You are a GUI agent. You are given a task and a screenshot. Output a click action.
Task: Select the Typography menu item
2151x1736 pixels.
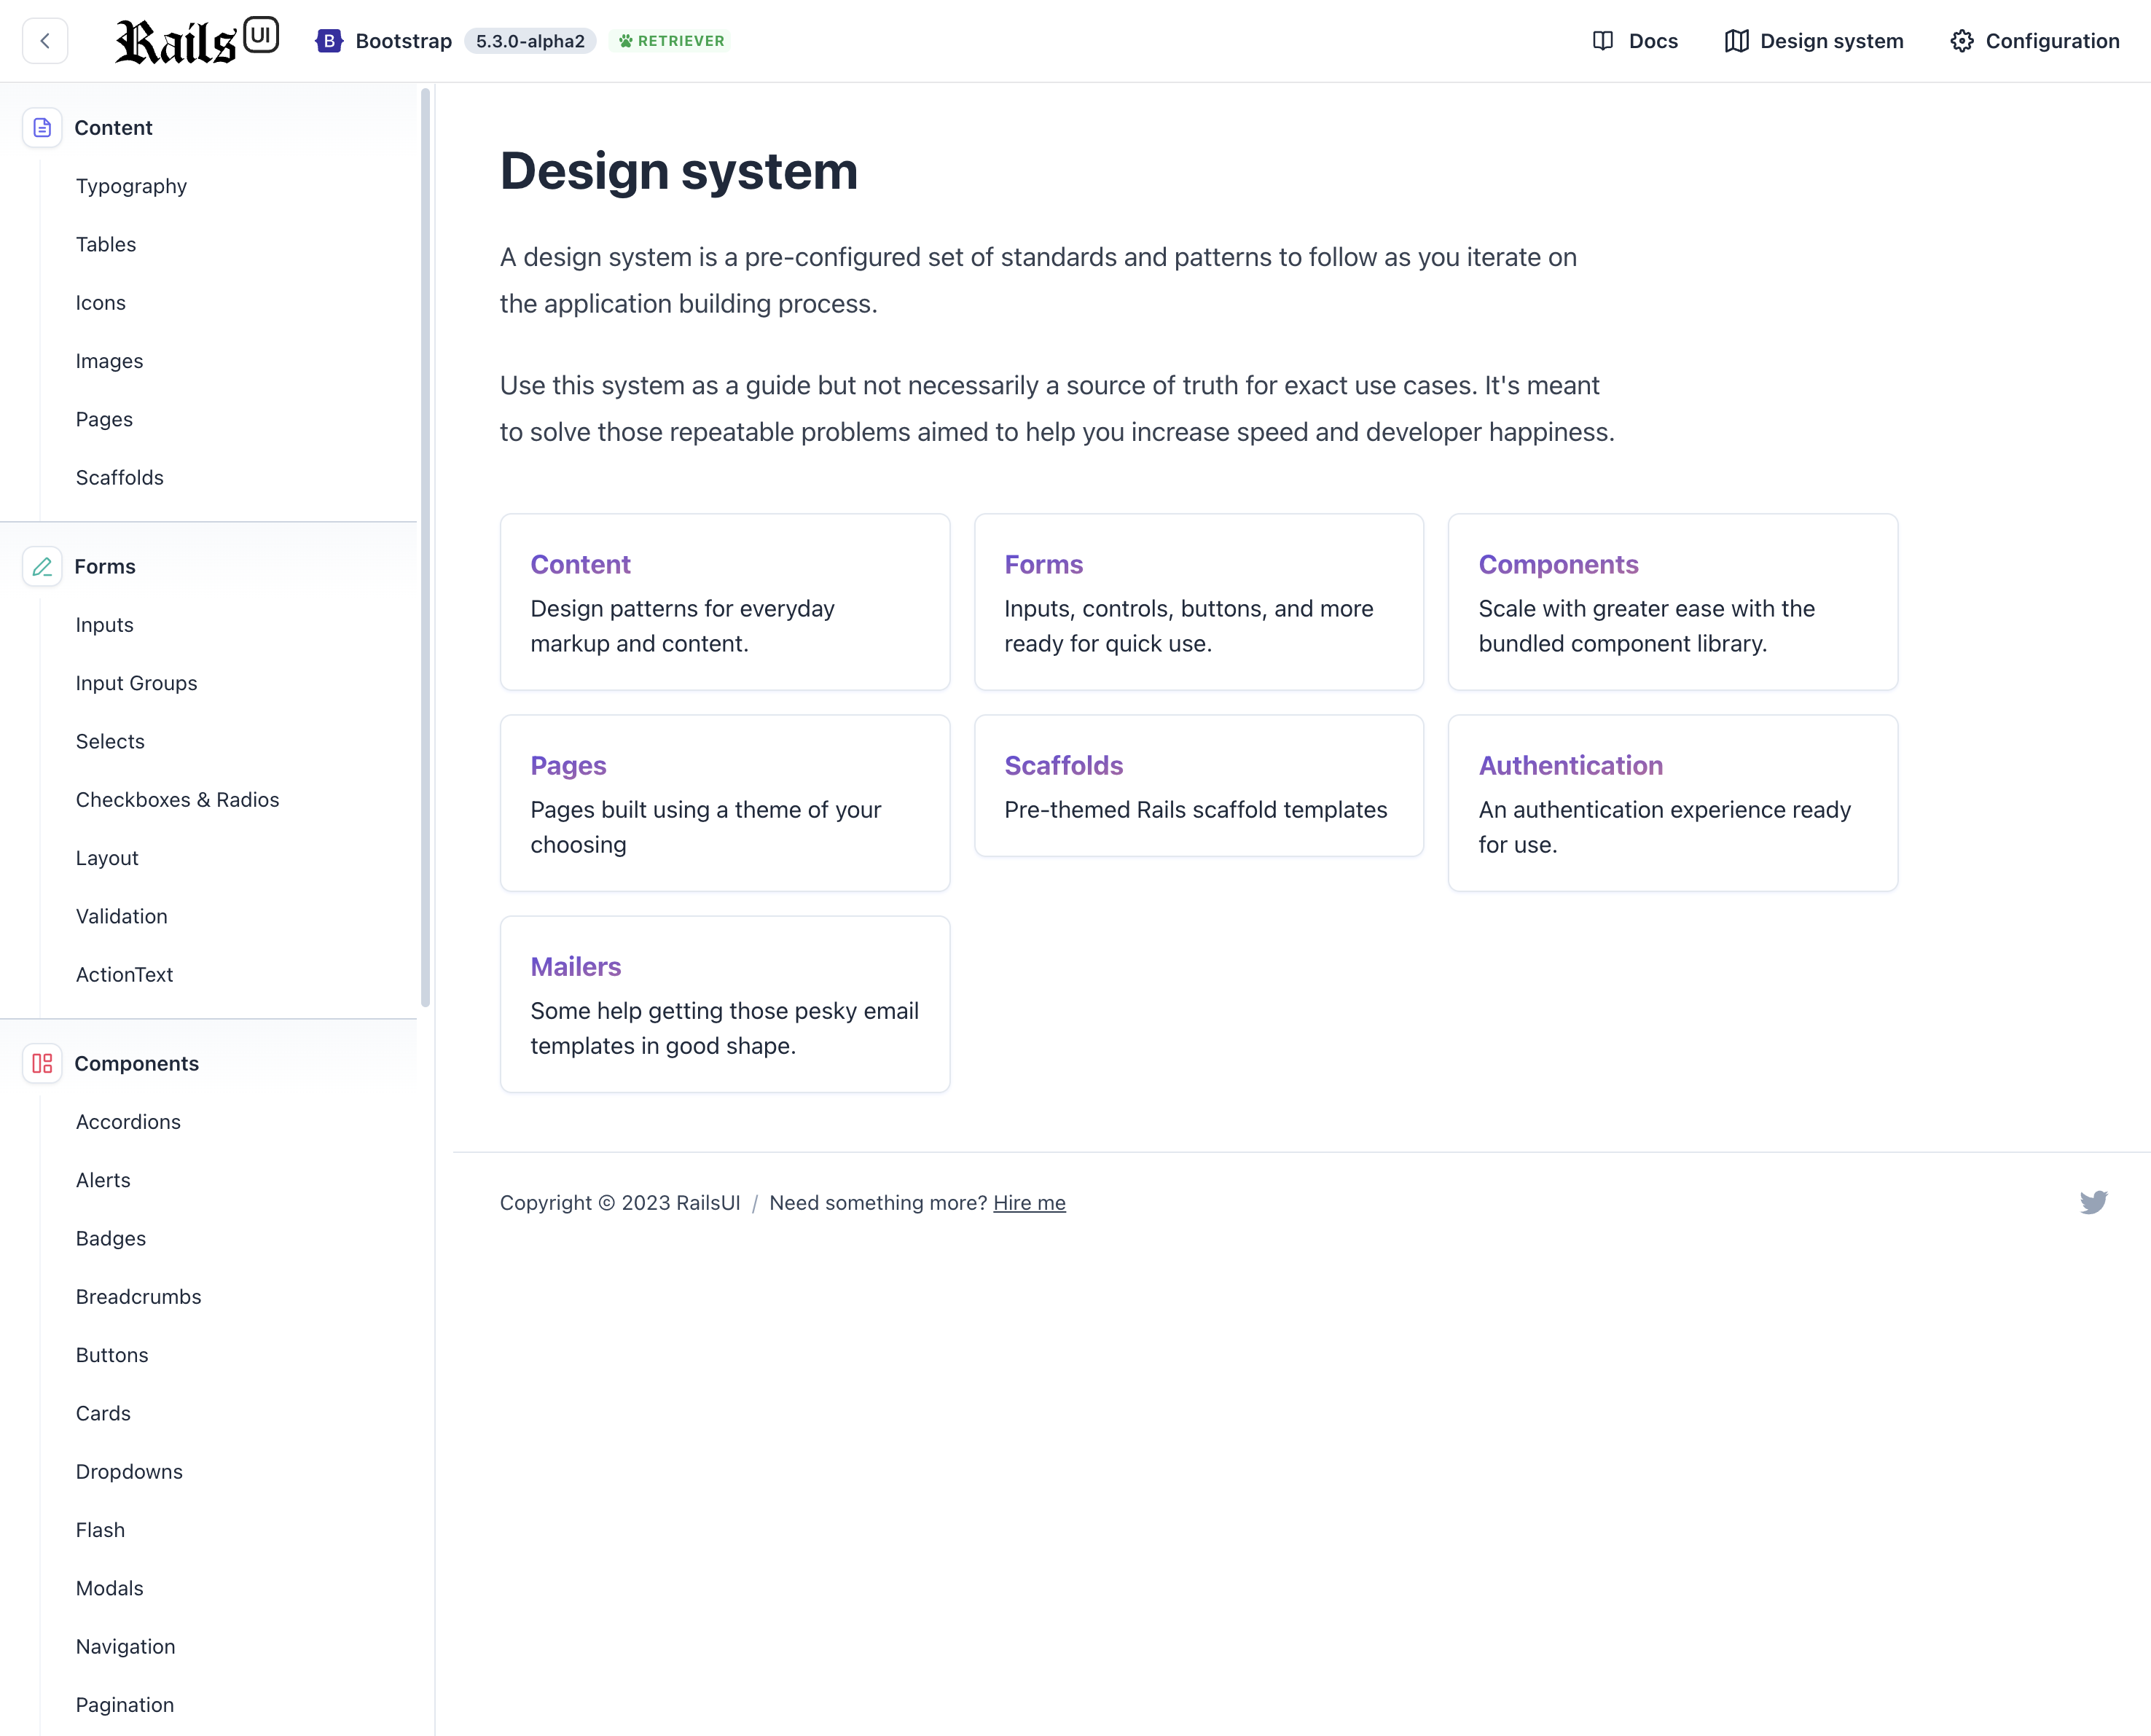[x=131, y=184]
